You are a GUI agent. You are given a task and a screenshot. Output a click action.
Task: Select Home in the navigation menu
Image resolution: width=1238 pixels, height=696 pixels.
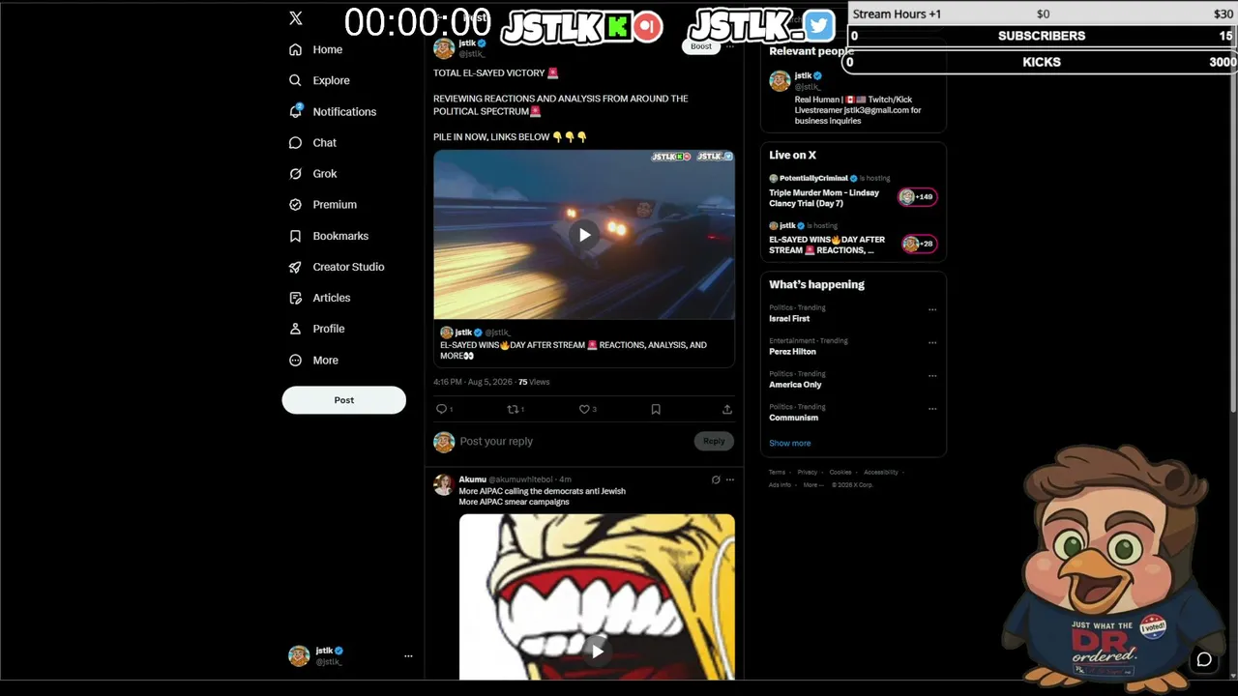tap(327, 49)
